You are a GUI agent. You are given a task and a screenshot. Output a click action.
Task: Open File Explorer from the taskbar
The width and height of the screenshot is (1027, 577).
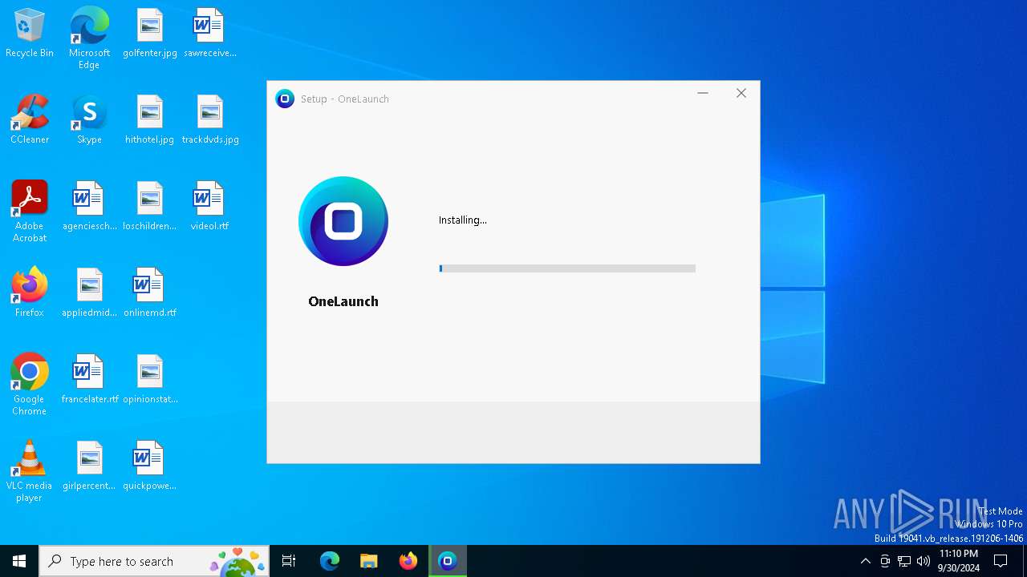tap(369, 561)
